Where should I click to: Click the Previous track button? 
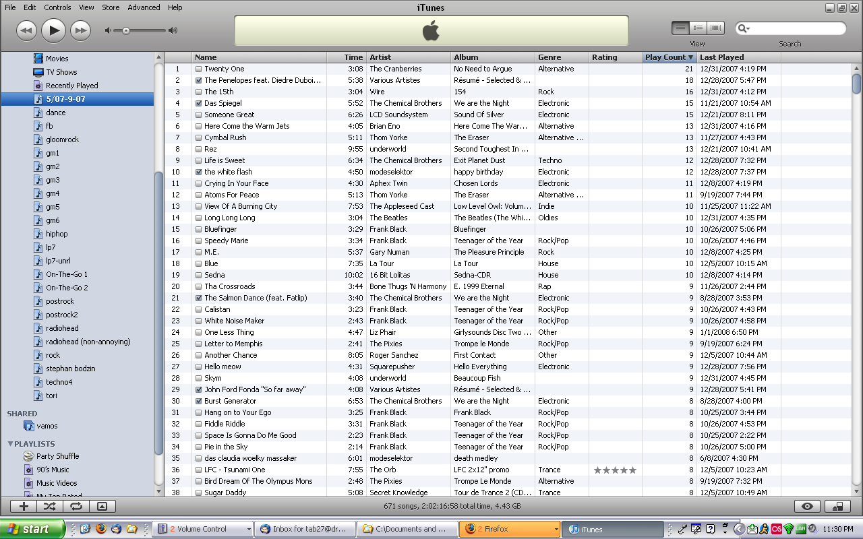click(26, 30)
